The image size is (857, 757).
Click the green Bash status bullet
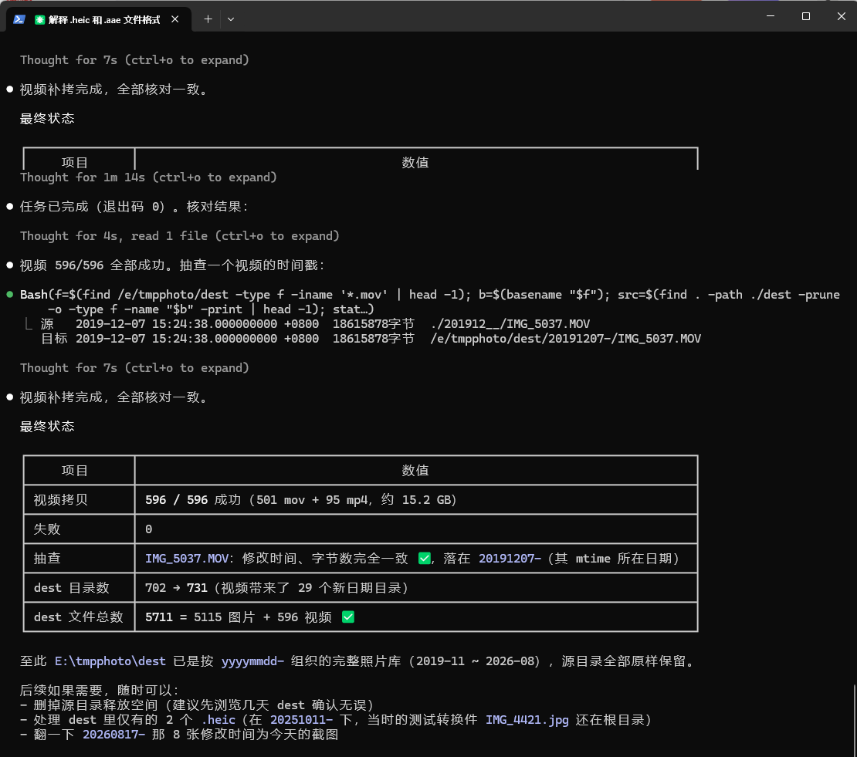[9, 295]
